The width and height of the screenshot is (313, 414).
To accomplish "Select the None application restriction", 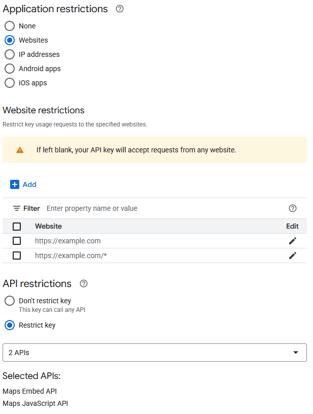I will (10, 26).
